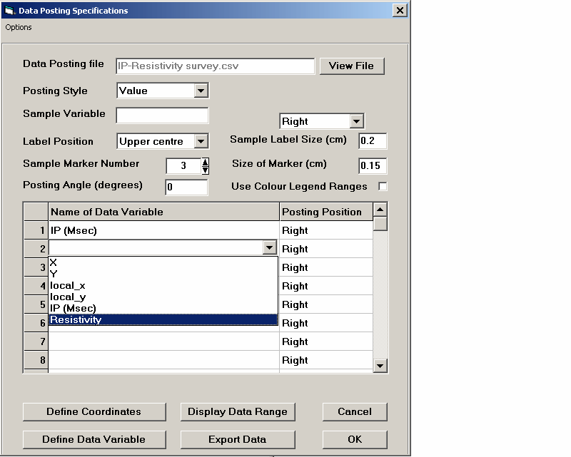
Task: Click the Posting Position column header
Action: tap(326, 212)
